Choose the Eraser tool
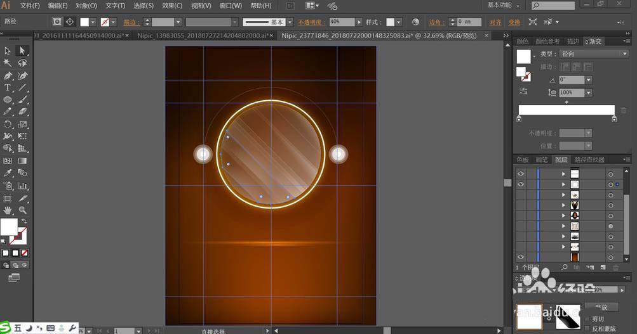Viewport: 637px width, 334px height. [22, 112]
